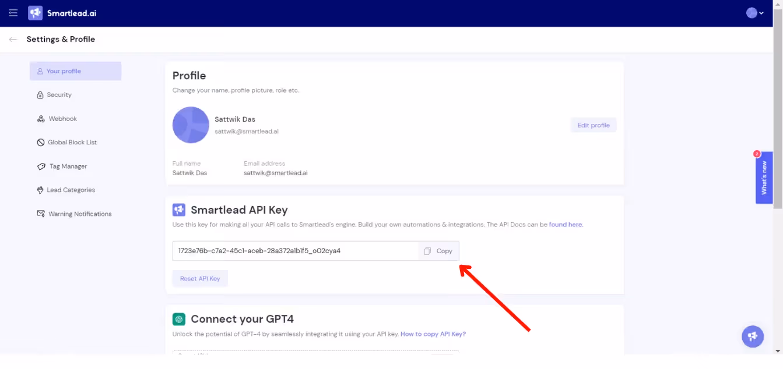Image resolution: width=783 pixels, height=369 pixels.
Task: Open the API Docs 'found here' link
Action: pyautogui.click(x=566, y=224)
